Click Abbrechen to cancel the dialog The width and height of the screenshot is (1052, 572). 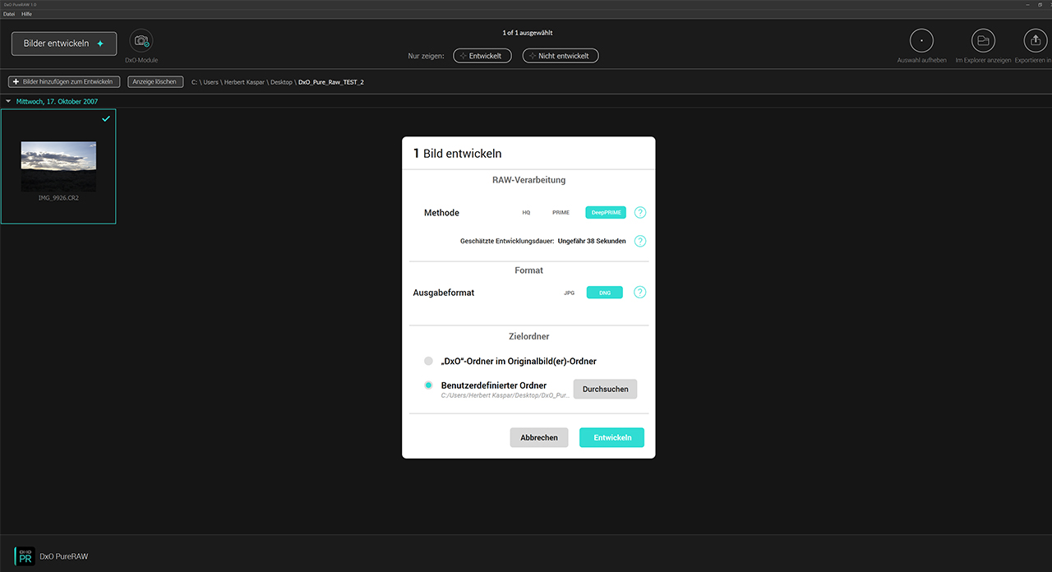click(539, 438)
